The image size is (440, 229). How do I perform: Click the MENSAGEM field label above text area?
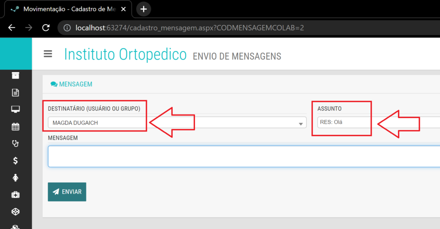tap(63, 138)
